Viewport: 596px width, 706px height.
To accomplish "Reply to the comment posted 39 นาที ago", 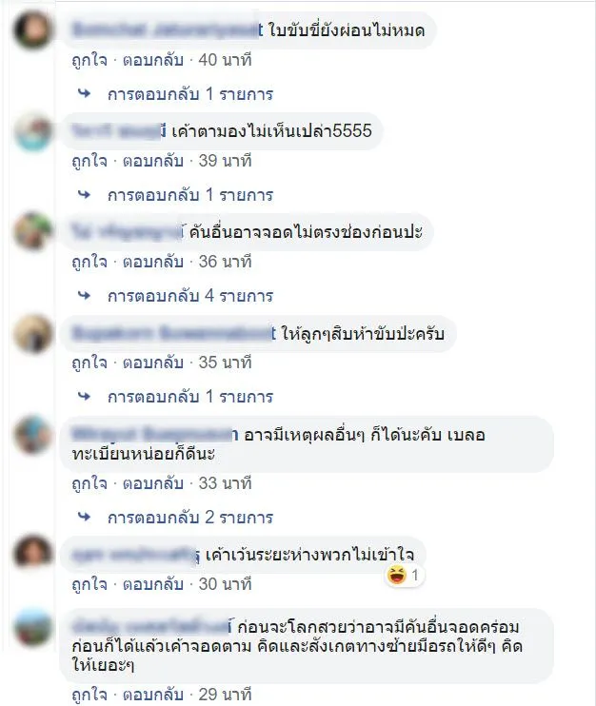I will (153, 161).
